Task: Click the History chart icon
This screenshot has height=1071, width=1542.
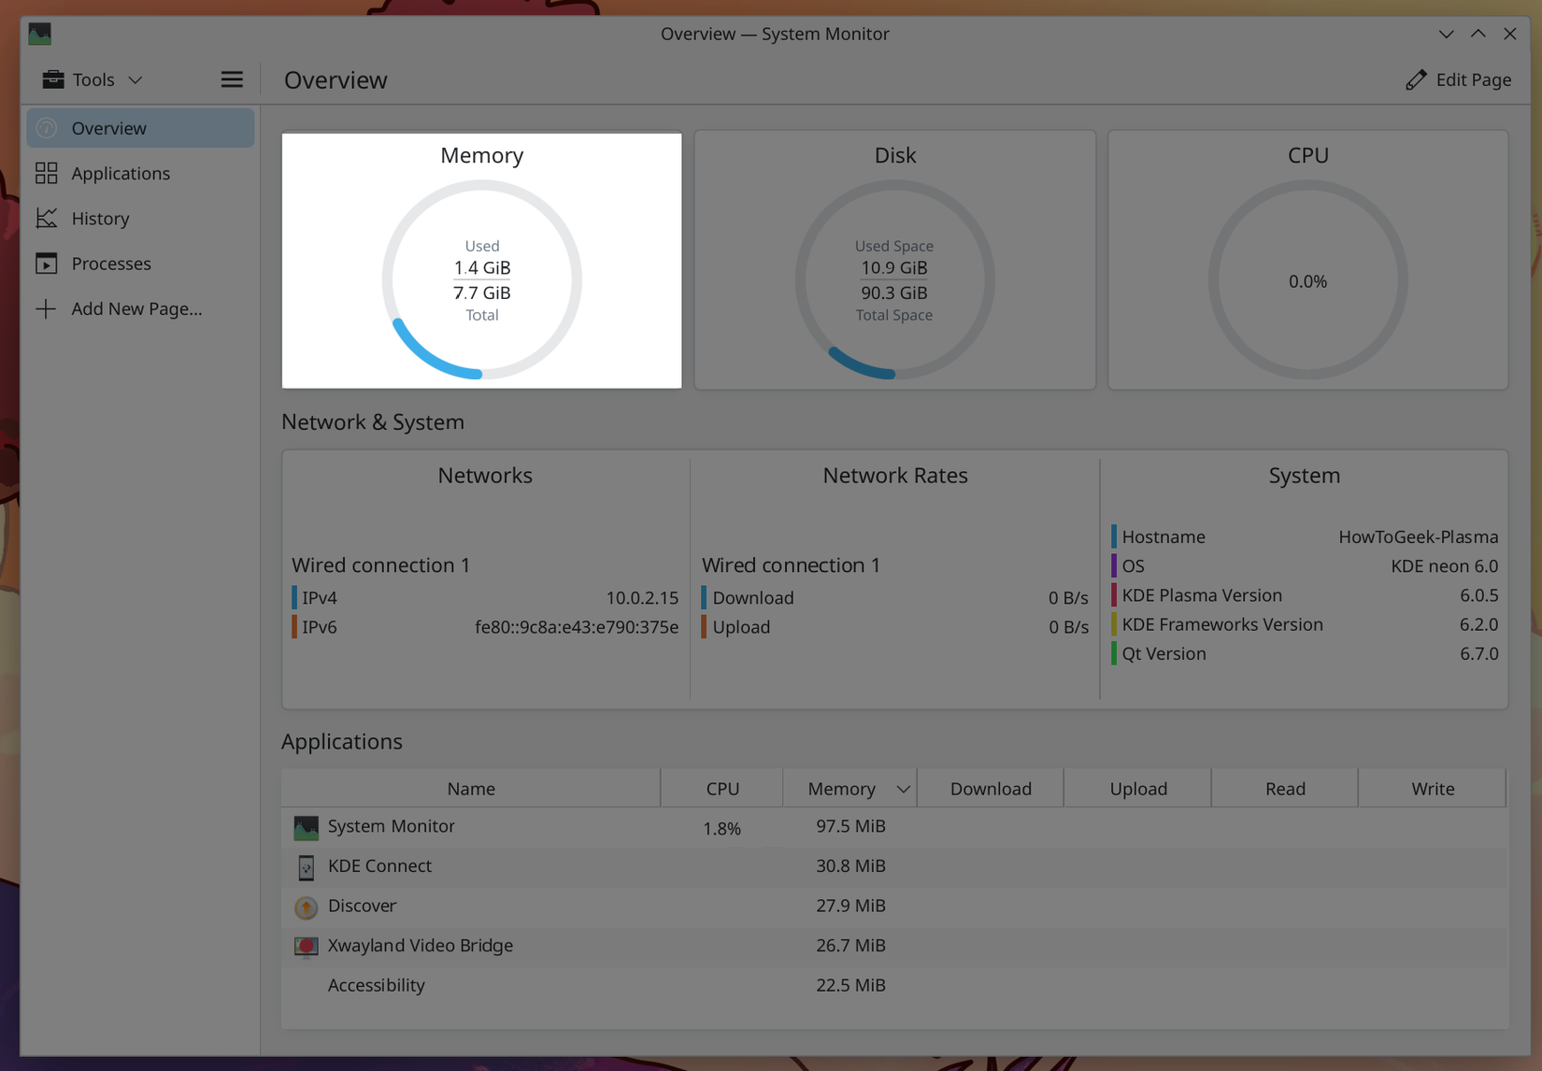Action: coord(46,218)
